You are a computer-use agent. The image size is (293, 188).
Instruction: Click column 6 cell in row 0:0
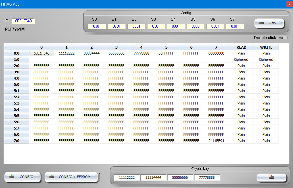pyautogui.click(x=191, y=53)
